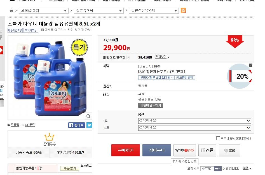This screenshot has width=265, height=175.
Task: Click the magnifier zoom icon on product image
Action: (88, 116)
